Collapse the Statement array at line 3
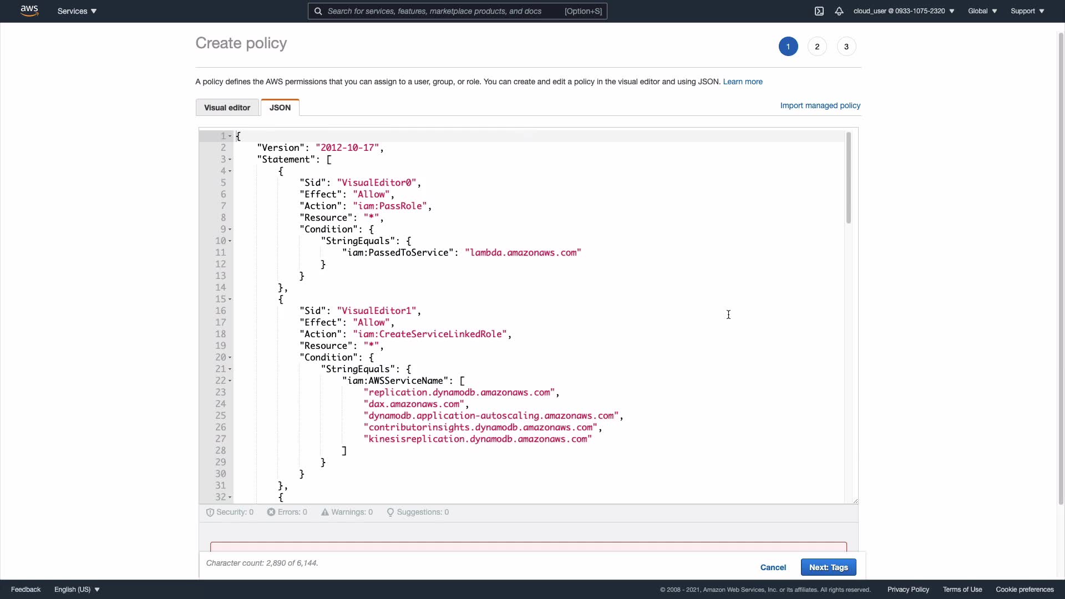Viewport: 1065px width, 599px height. tap(230, 160)
